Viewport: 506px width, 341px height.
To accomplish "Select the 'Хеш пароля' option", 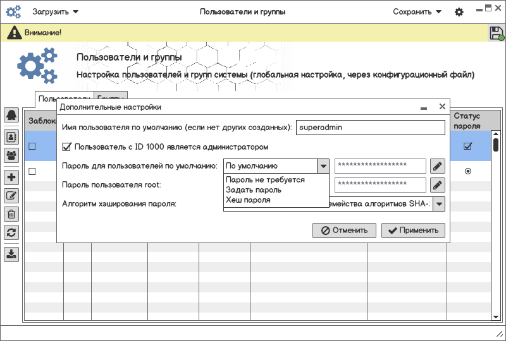I will pyautogui.click(x=248, y=200).
